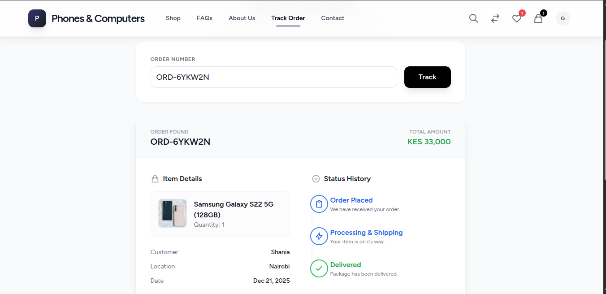
Task: Open the Shop menu item
Action: tap(173, 18)
